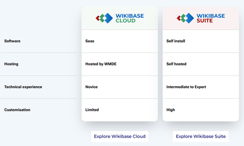
Task: Click the Hosted by WMDE cell
Action: (x=120, y=64)
